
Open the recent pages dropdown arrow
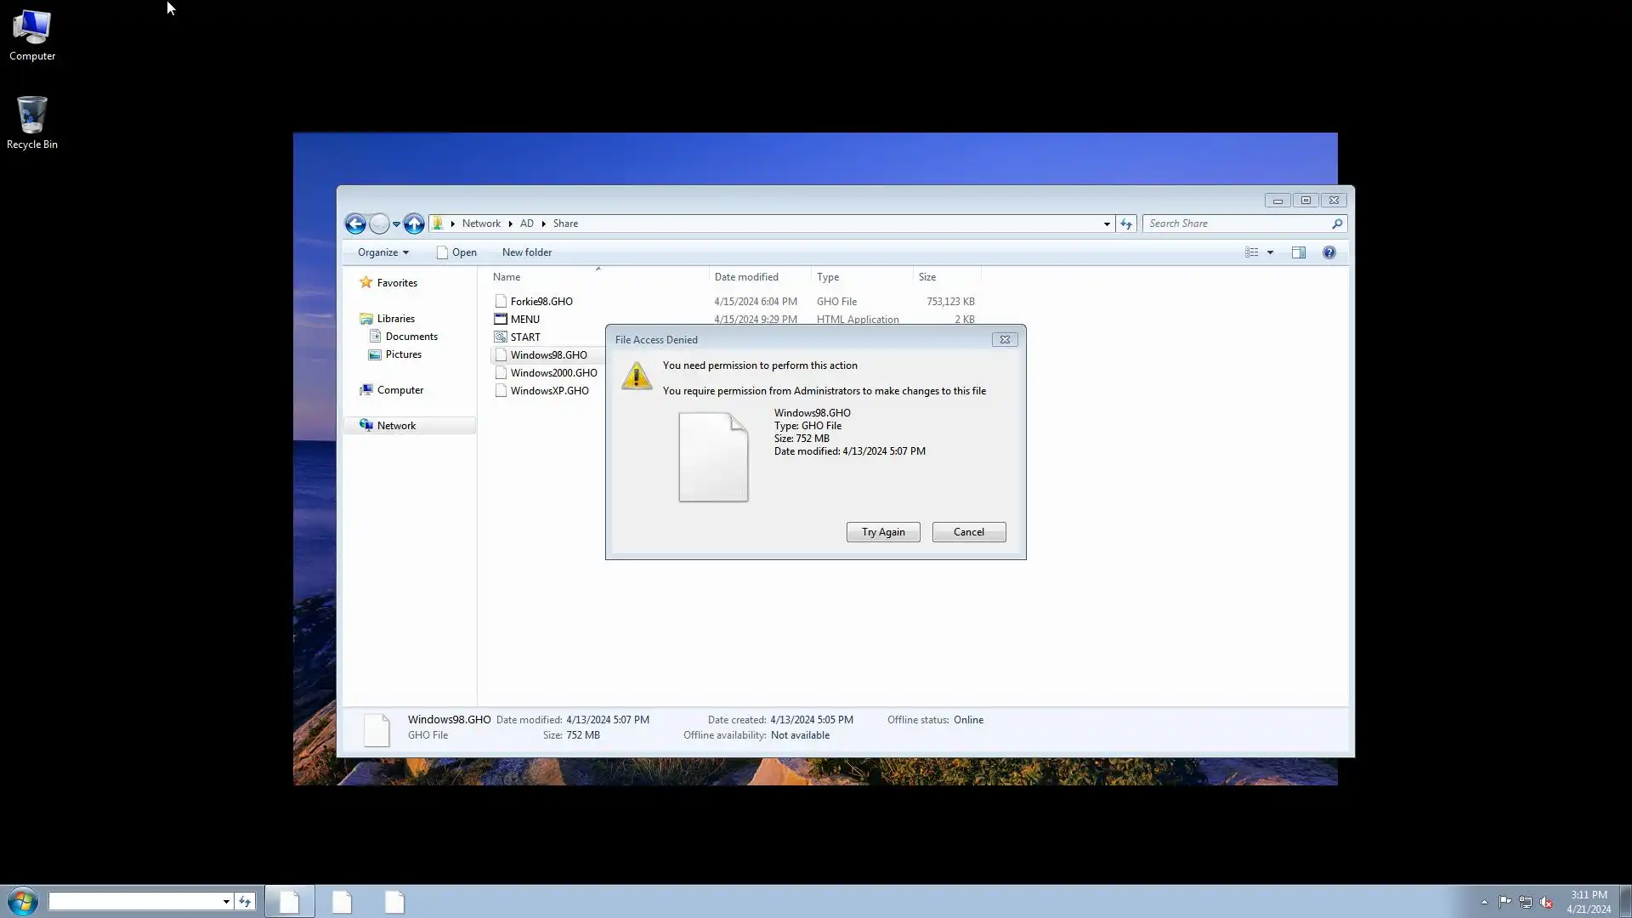[396, 224]
